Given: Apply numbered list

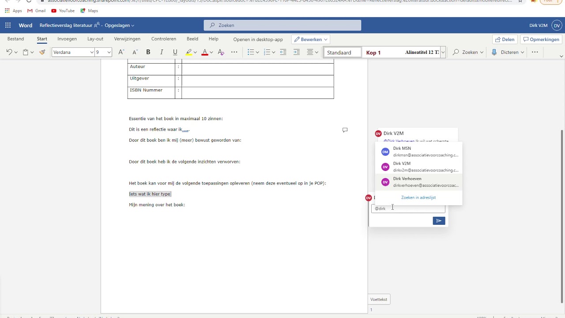Looking at the screenshot, I should [x=267, y=52].
